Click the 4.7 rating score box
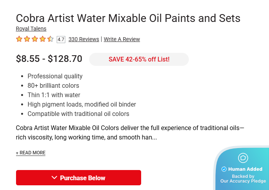269x190 pixels. (61, 39)
